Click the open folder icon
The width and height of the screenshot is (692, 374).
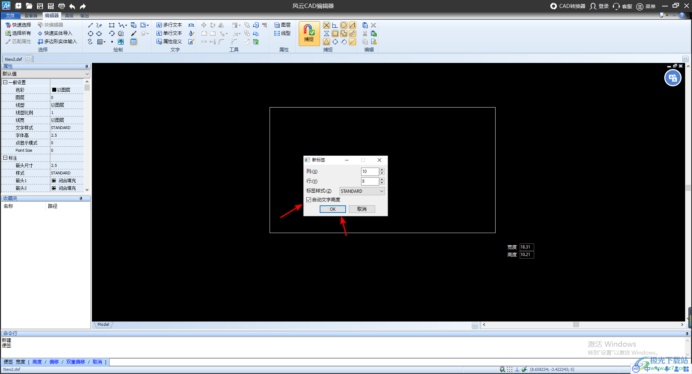pyautogui.click(x=29, y=6)
